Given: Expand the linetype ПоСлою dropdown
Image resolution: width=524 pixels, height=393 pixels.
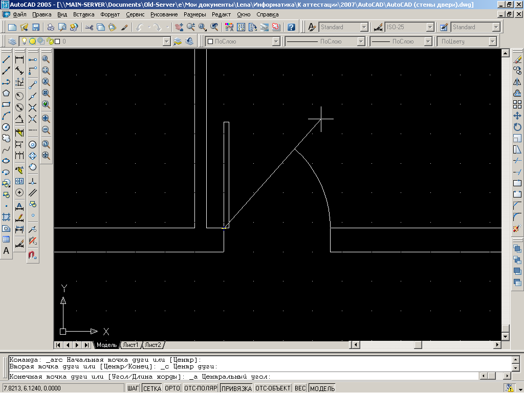Looking at the screenshot, I should click(x=361, y=41).
